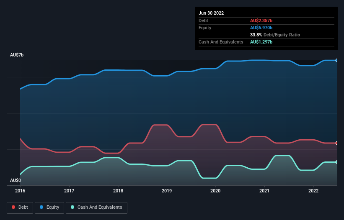Screen dimensions: 344x220
Task: Click the AU$1.297b cash value
Action: 261,42
